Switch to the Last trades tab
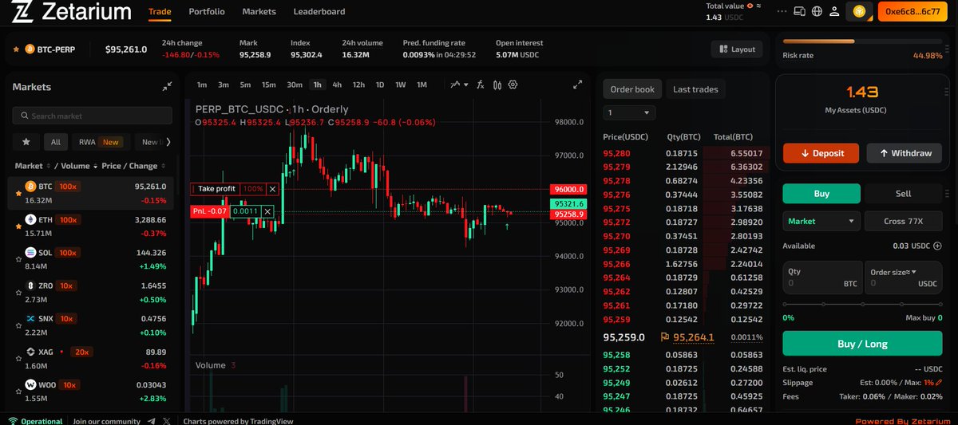This screenshot has height=425, width=958. click(x=695, y=89)
